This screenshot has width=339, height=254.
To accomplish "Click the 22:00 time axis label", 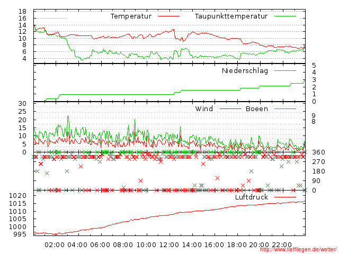I will coord(282,245).
